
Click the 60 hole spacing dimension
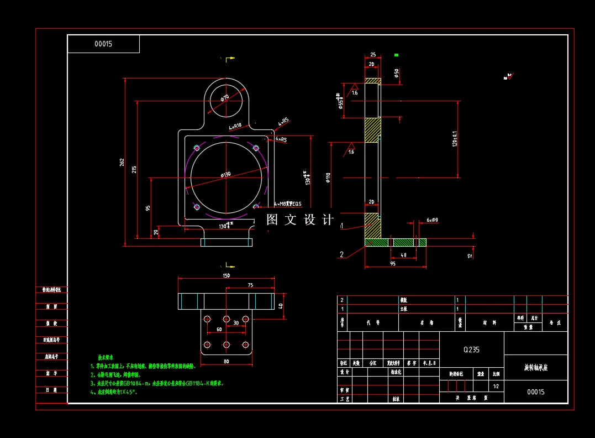(x=219, y=330)
